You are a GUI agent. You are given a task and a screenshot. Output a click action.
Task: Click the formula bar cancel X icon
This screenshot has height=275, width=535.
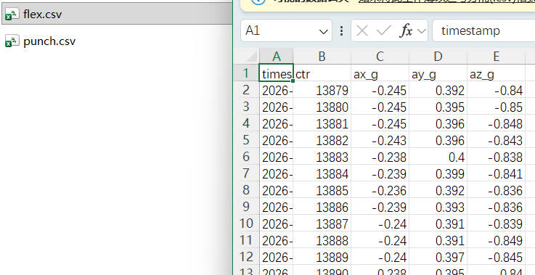(362, 31)
